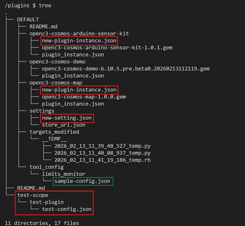Viewport: 245px width, 226px height.
Task: Select openc3-cosmos-arduino-sensor-kit-1.0.1.gem file
Action: (107, 48)
